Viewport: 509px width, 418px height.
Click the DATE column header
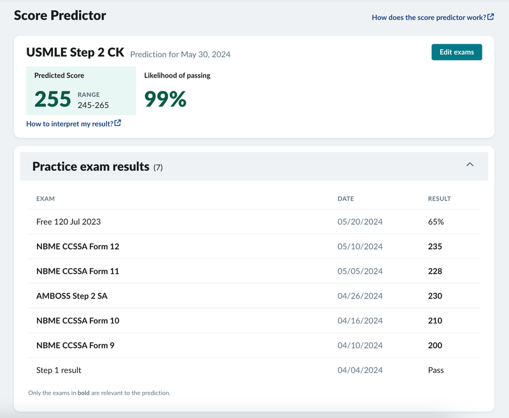pos(345,198)
